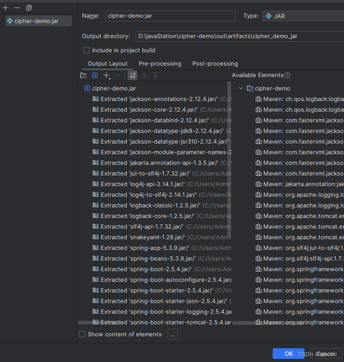This screenshot has width=344, height=362.
Task: Click icon of jackson-datatype-jdk8 extracted entry
Action: point(96,131)
